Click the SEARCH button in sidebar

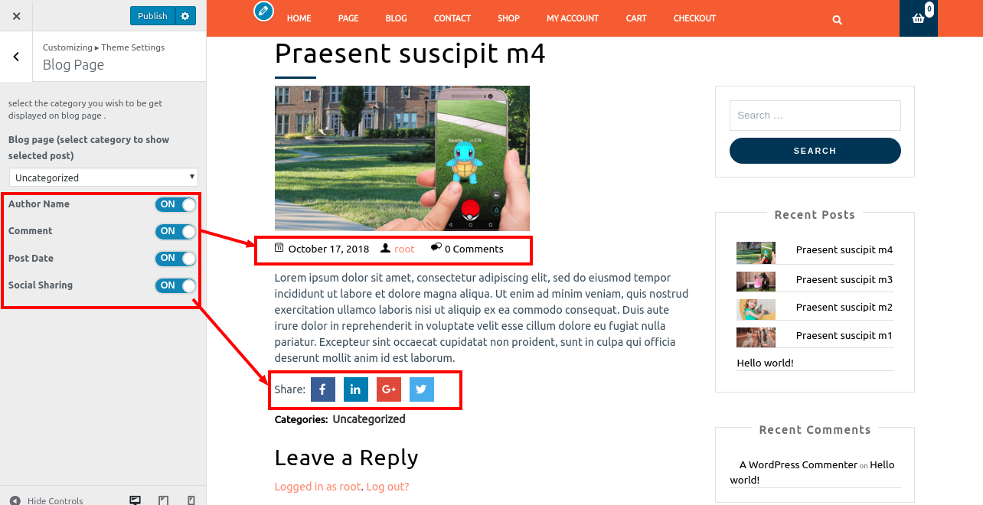point(815,151)
